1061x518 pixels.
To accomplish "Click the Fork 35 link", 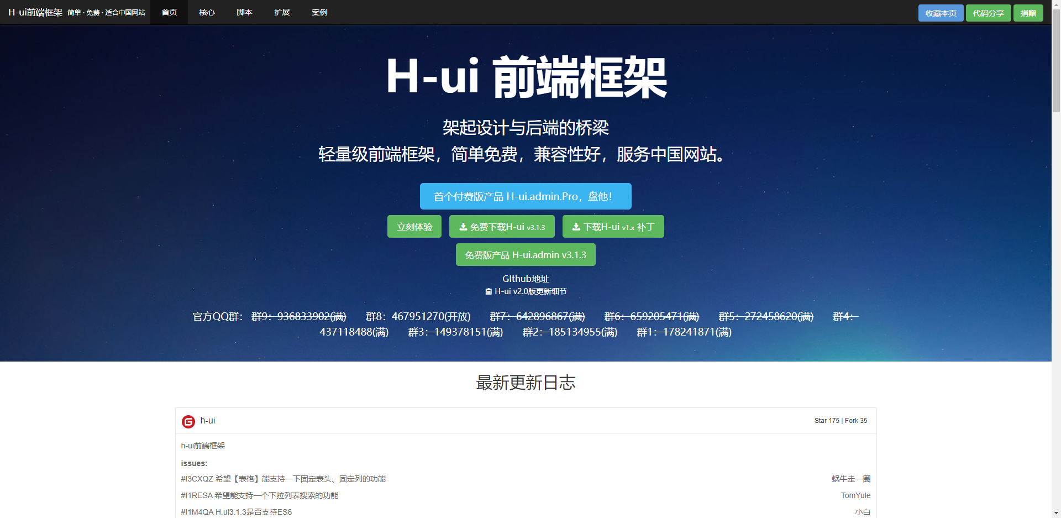I will pyautogui.click(x=856, y=421).
